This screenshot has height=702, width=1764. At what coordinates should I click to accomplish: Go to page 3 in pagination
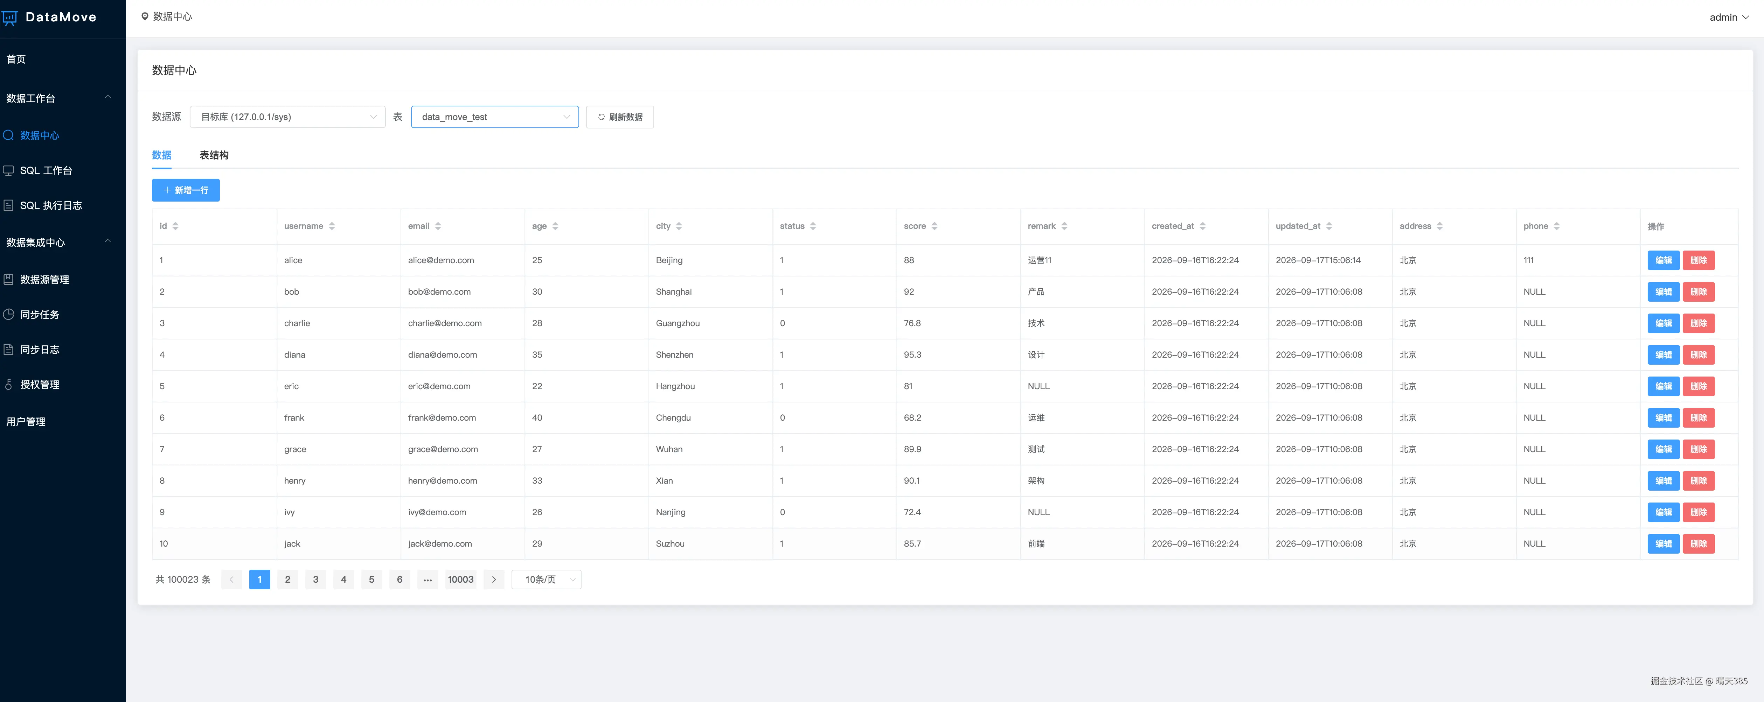(316, 580)
